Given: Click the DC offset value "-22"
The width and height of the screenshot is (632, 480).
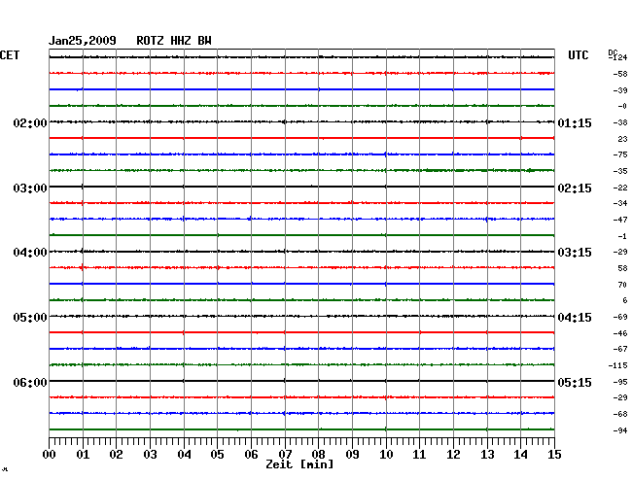Looking at the screenshot, I should (x=620, y=188).
